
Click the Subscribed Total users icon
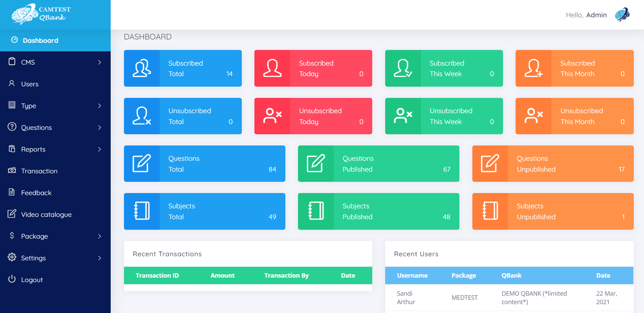pyautogui.click(x=142, y=68)
